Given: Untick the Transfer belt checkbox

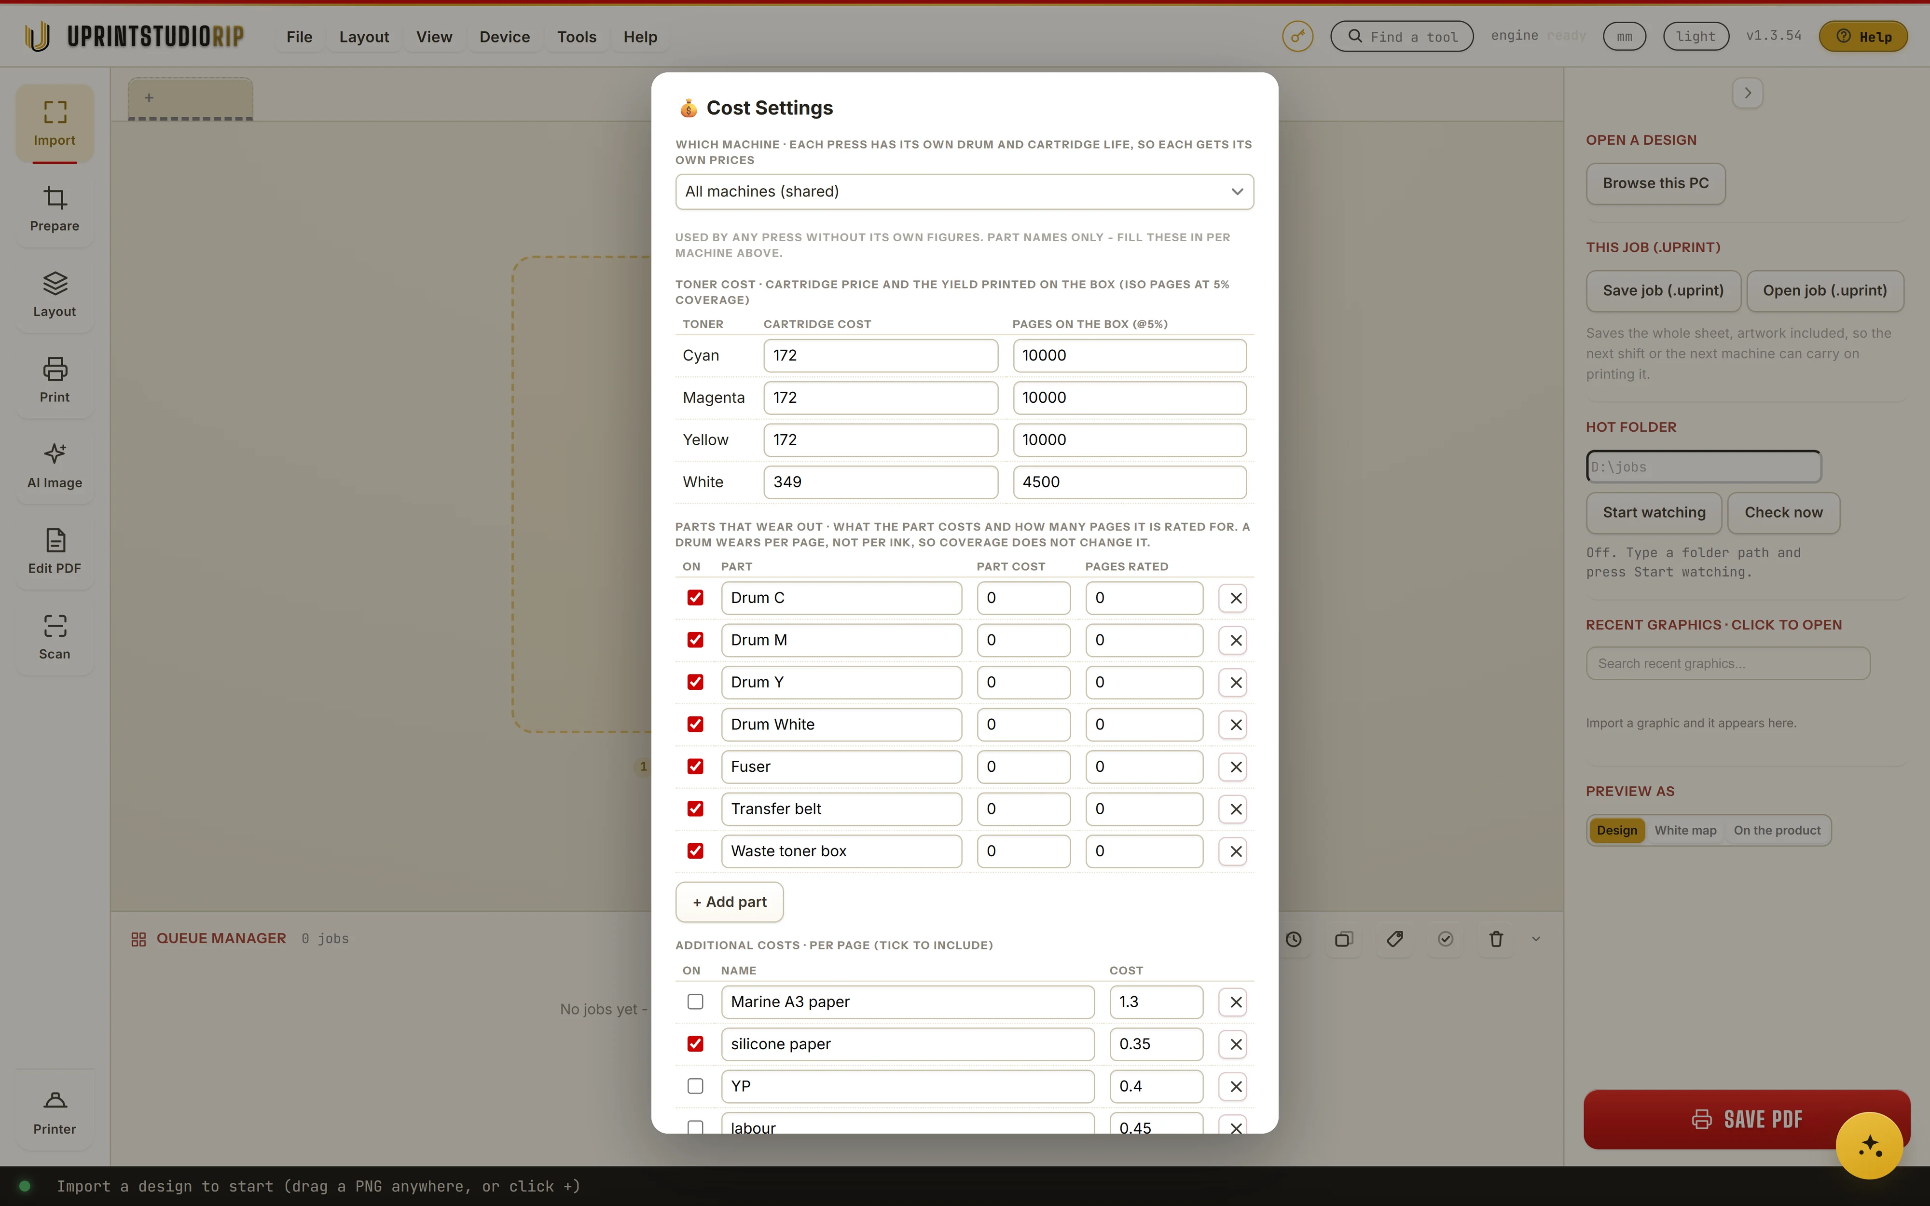Looking at the screenshot, I should pyautogui.click(x=695, y=809).
